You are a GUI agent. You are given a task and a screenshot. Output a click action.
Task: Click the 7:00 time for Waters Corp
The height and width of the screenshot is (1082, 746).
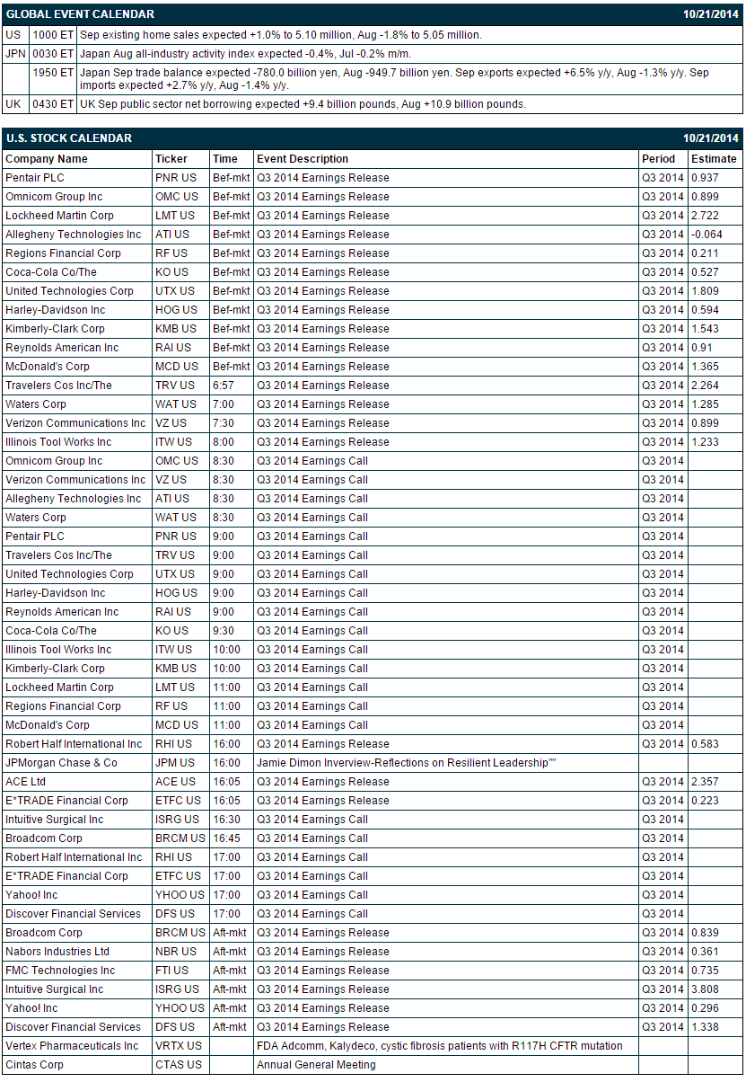pos(224,404)
